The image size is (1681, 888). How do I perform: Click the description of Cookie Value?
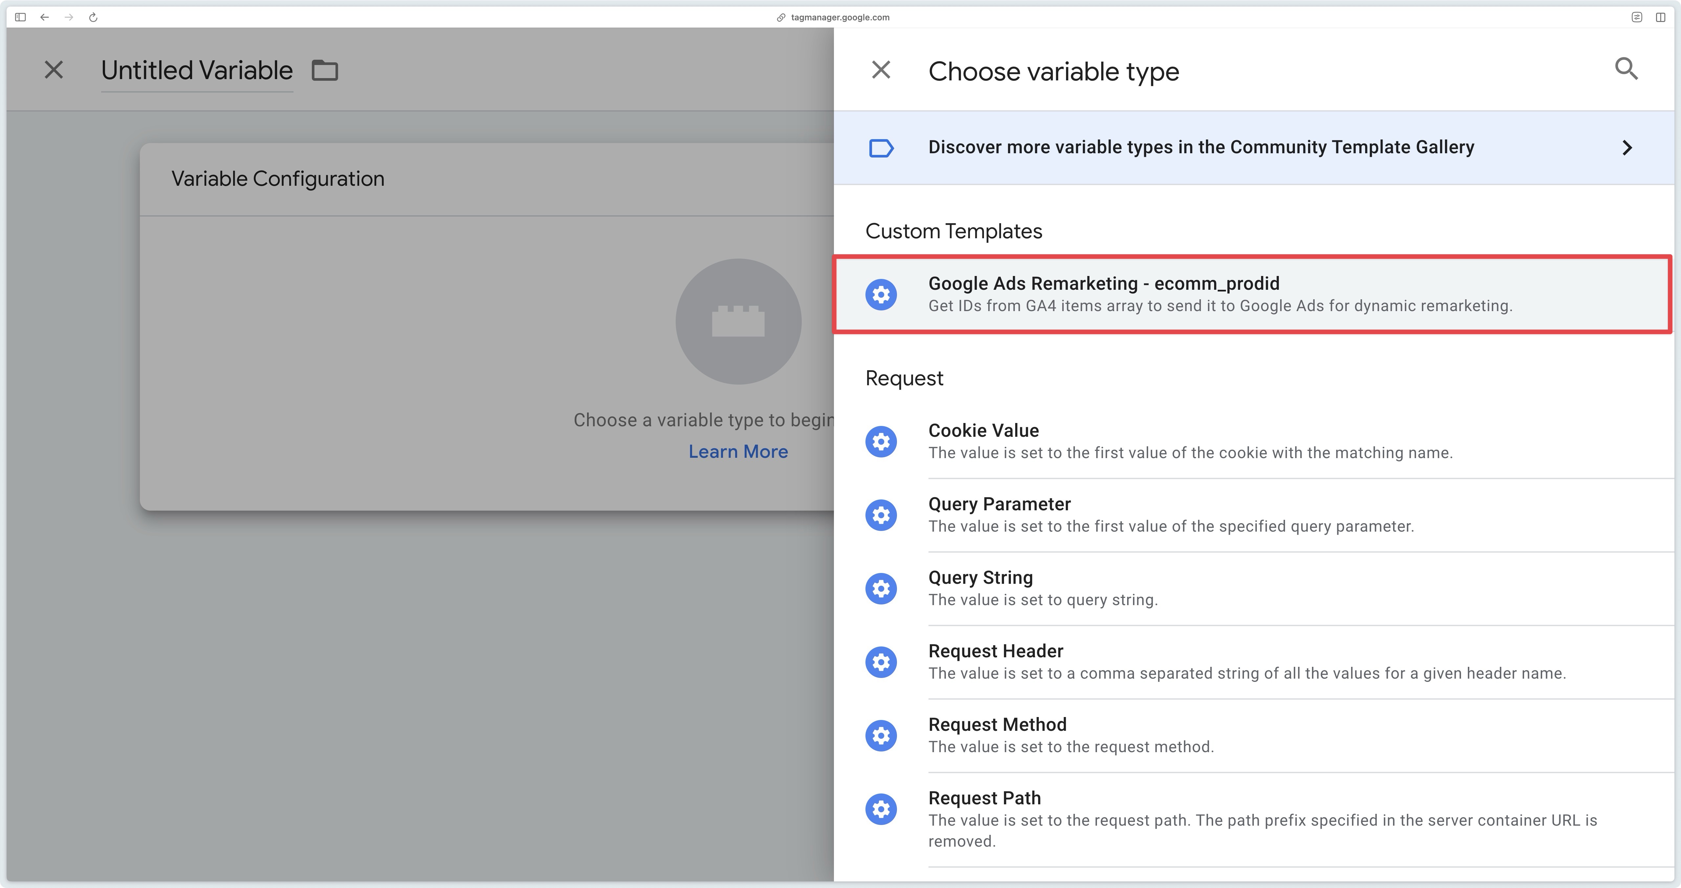1190,453
